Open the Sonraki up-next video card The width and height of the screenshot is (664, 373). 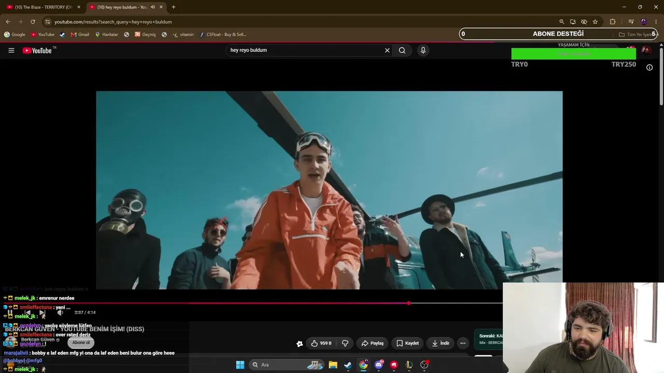[489, 339]
